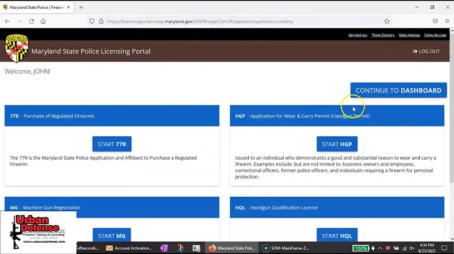This screenshot has height=254, width=454.
Task: Click the START 77R button
Action: pos(112,144)
